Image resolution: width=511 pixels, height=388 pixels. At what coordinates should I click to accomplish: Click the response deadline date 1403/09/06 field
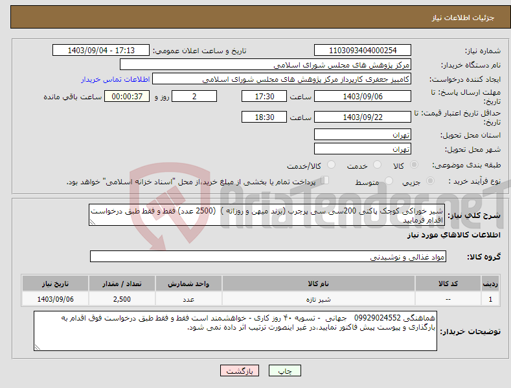363,96
